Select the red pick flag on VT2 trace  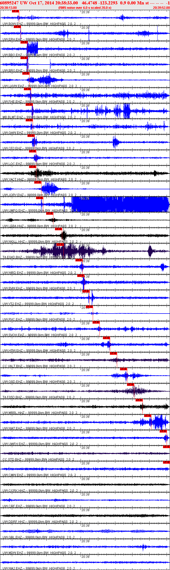pyautogui.click(x=86, y=291)
